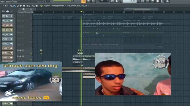Select the Slip tool with double arrows

click(x=24, y=6)
